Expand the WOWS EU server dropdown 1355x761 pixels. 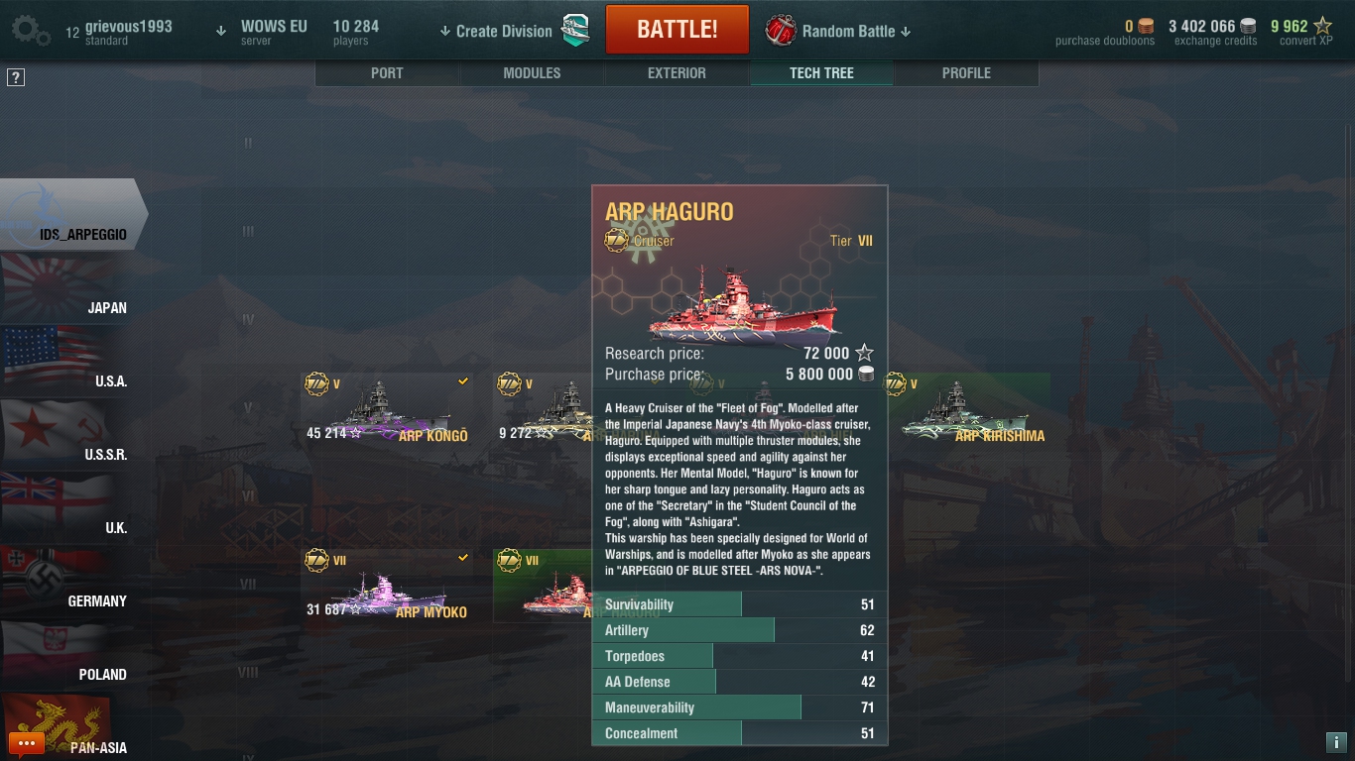pos(262,31)
